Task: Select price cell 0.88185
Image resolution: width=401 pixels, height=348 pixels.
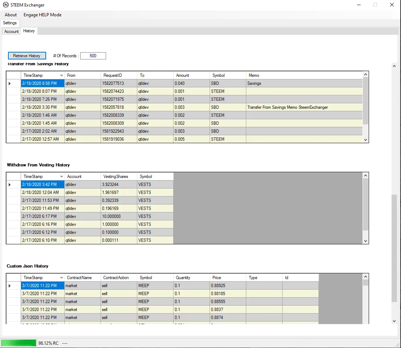Action: (x=228, y=294)
